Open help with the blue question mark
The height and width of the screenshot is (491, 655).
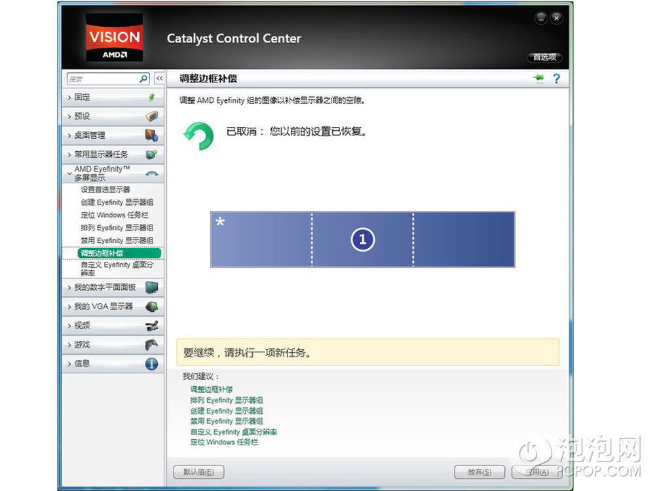click(556, 79)
